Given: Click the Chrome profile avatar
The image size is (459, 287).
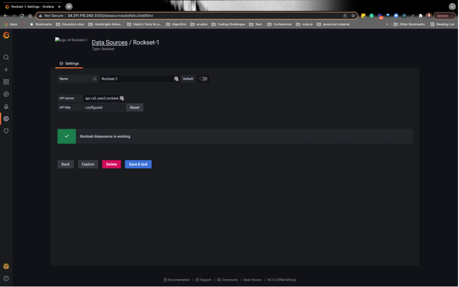Looking at the screenshot, I should click(x=429, y=16).
